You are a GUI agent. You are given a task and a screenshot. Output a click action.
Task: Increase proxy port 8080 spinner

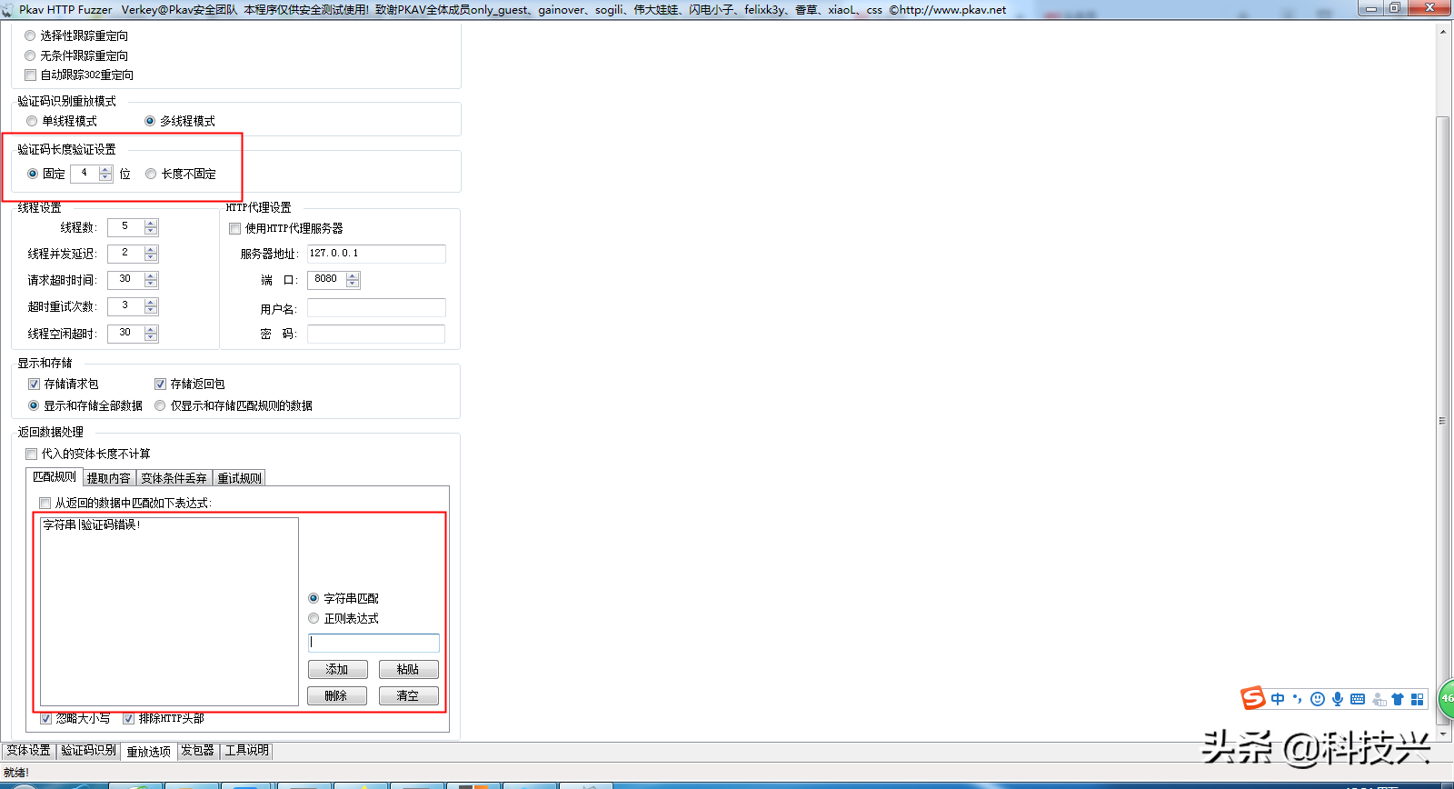[x=353, y=275]
